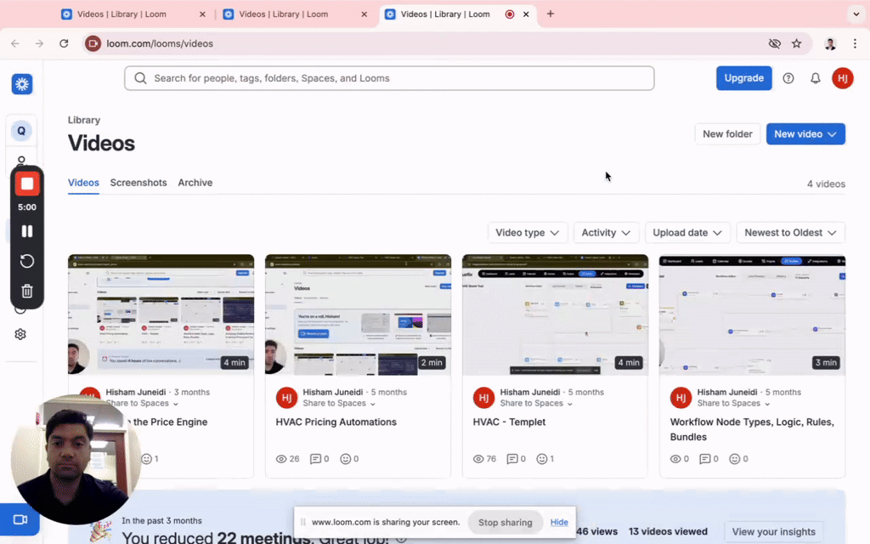Pause the current recording
The image size is (870, 544).
26,231
